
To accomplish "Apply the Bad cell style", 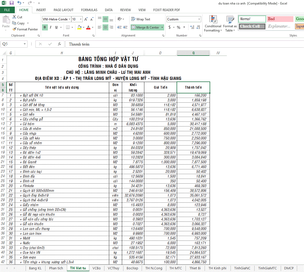I will pos(280,19).
